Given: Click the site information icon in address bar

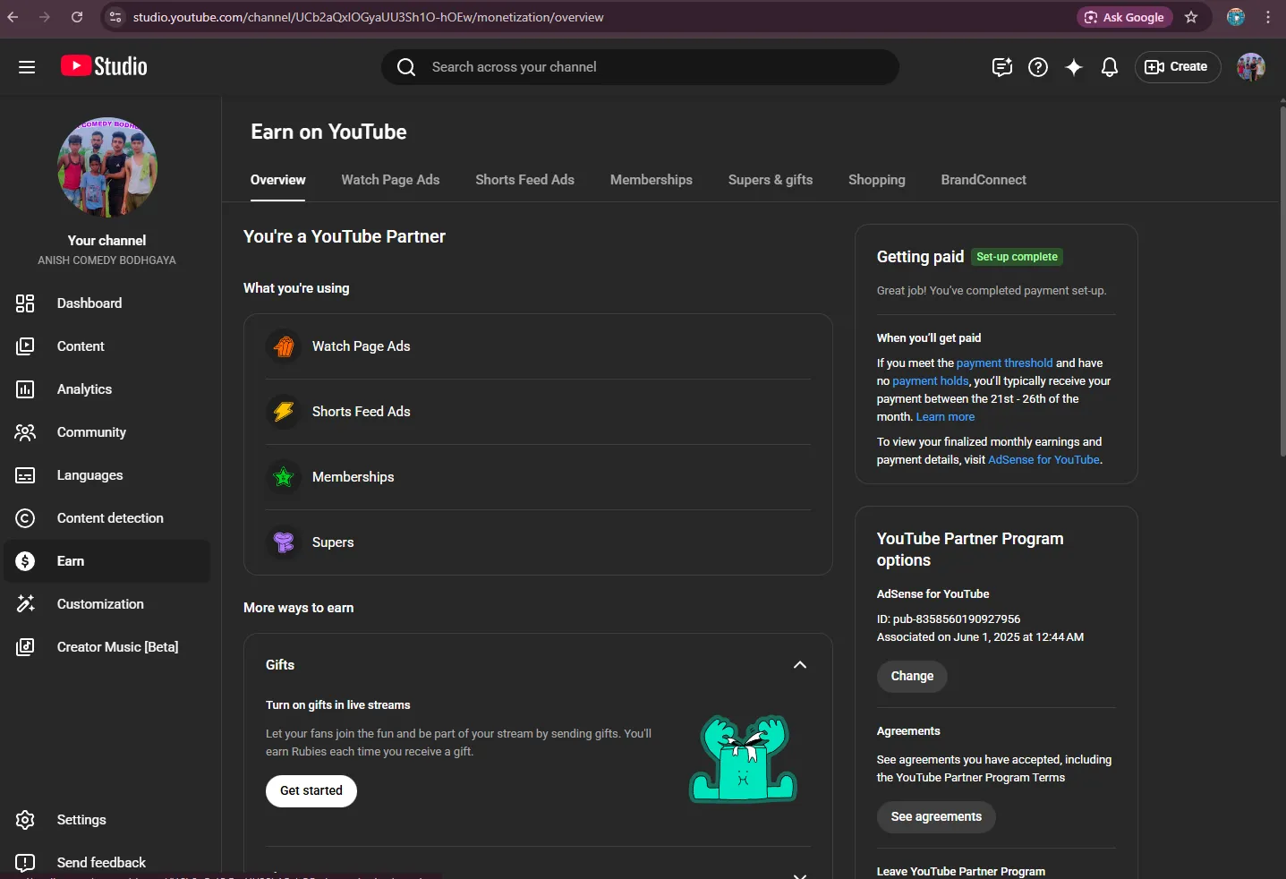Looking at the screenshot, I should (x=115, y=17).
